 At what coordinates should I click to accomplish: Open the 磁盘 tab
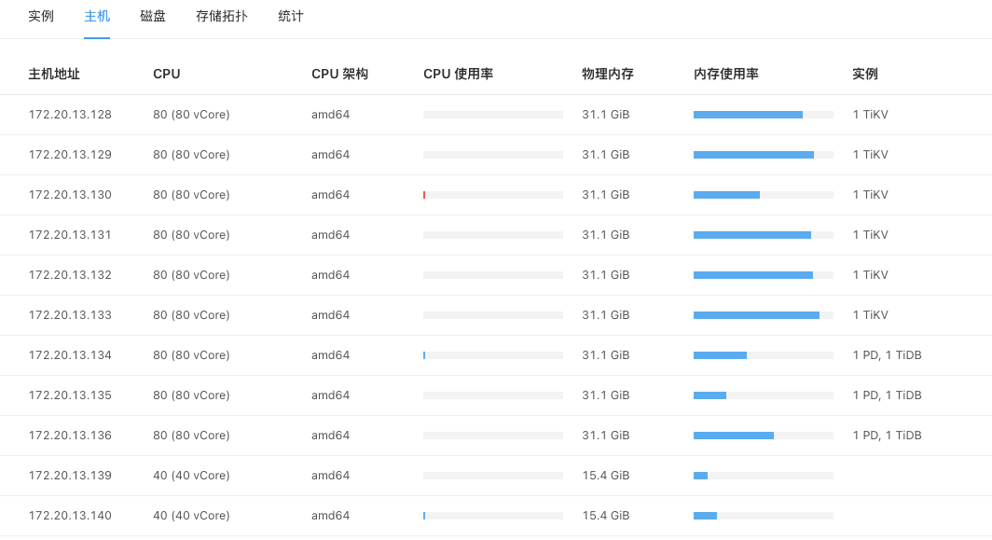click(x=153, y=17)
